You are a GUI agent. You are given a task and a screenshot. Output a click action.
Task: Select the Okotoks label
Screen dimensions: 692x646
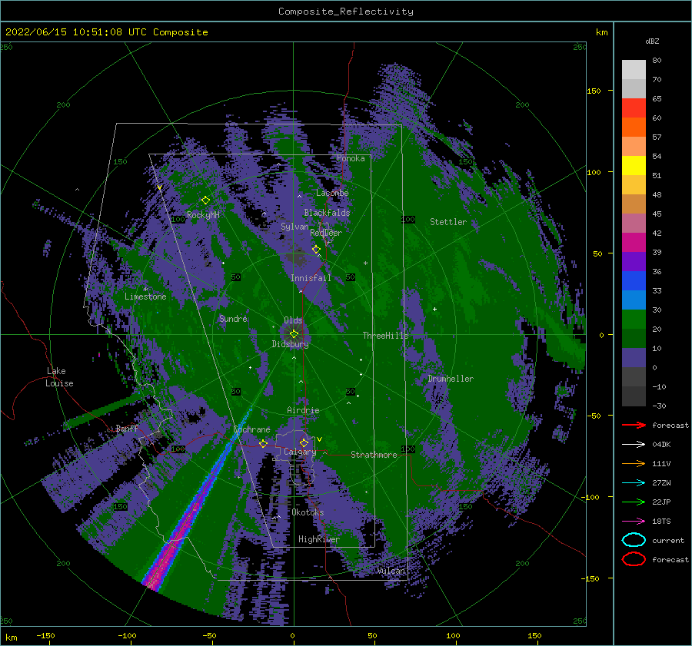[308, 512]
